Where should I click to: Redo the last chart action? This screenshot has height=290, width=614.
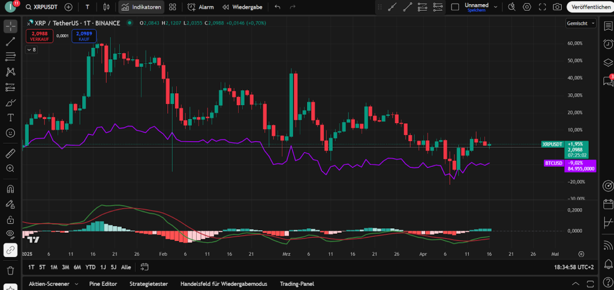(293, 7)
